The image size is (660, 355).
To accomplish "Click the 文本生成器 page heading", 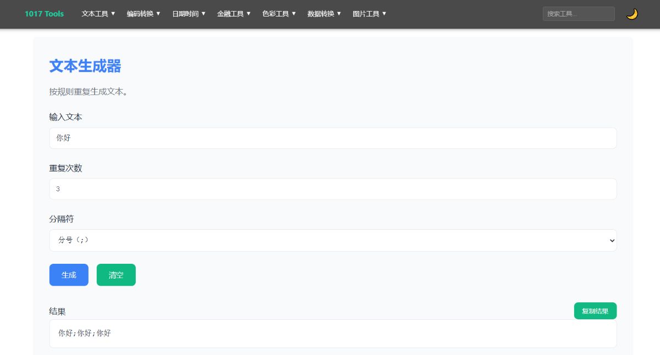I will point(85,66).
